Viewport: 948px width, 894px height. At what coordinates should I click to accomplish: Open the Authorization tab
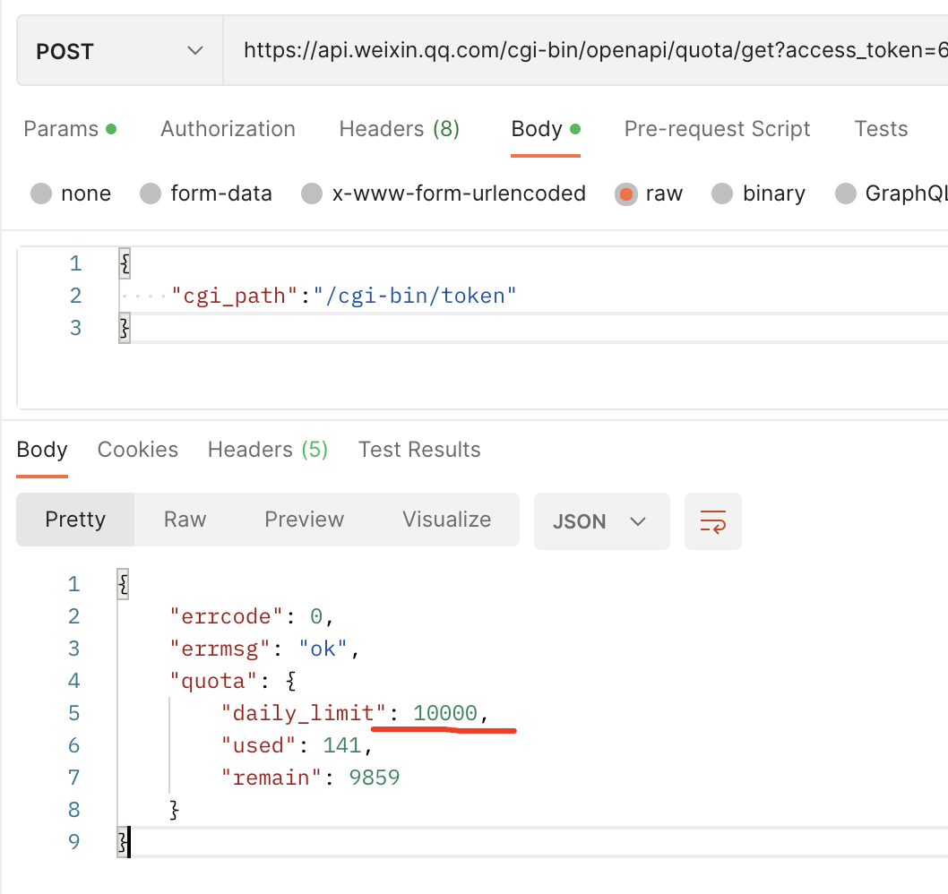click(228, 129)
